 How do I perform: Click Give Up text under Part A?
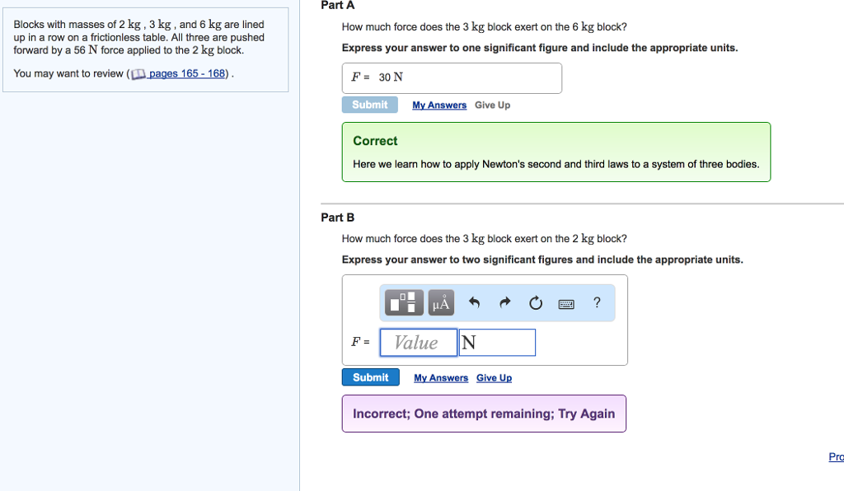[492, 105]
